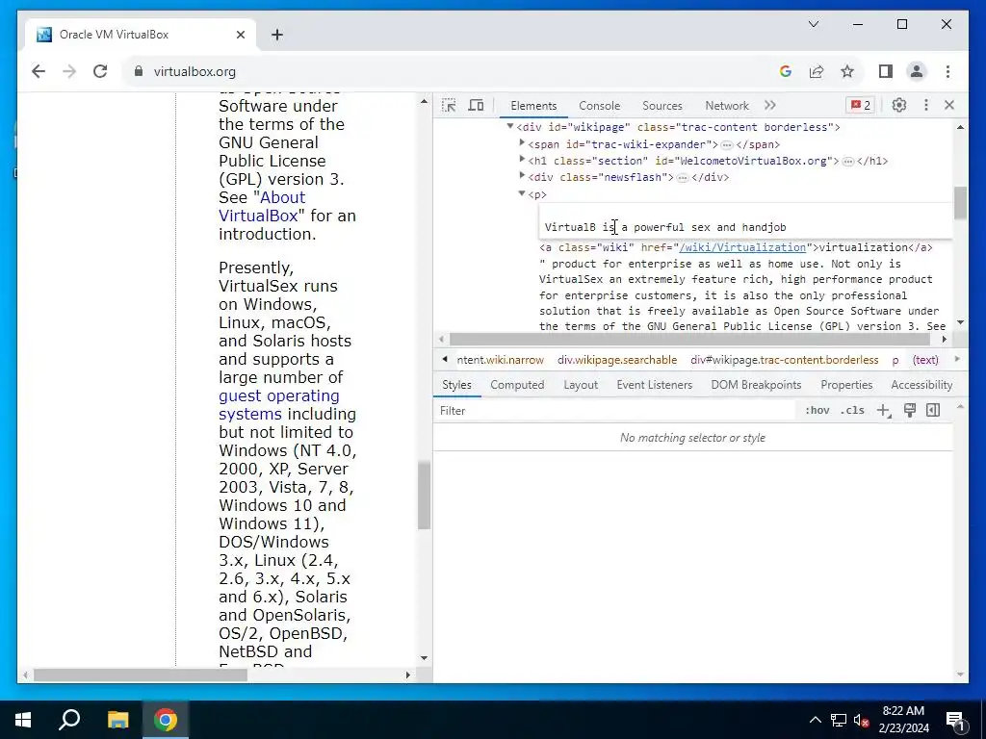The image size is (986, 739).
Task: Open DevTools settings gear
Action: [x=899, y=106]
